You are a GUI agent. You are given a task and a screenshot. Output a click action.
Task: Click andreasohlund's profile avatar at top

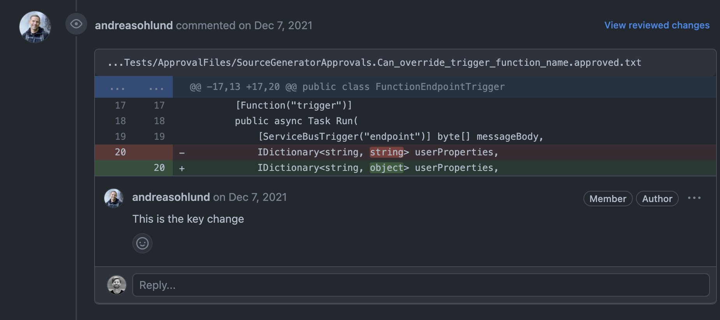point(35,27)
